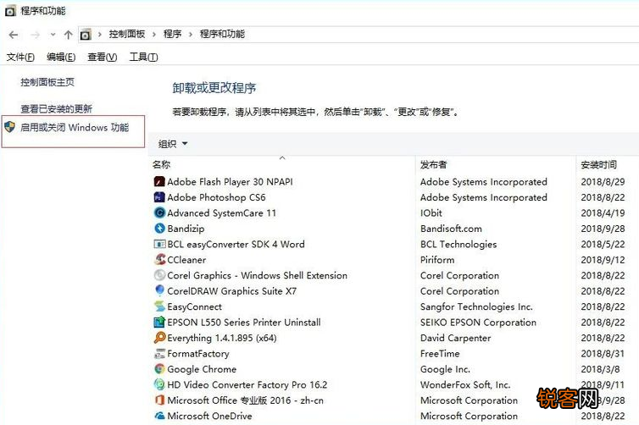Select Corel Graphics - Windows Shell Extension entry
Viewport: 639px width, 425px height.
pyautogui.click(x=257, y=276)
